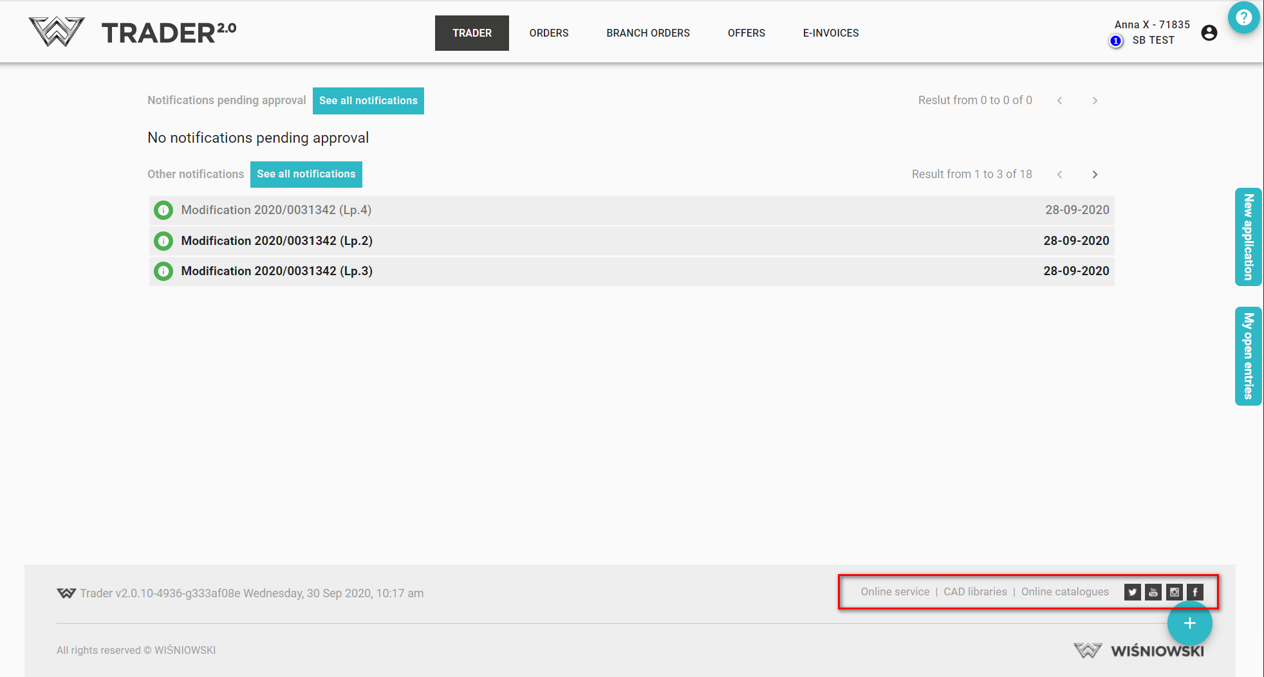The height and width of the screenshot is (677, 1264).
Task: See all notifications pending approval
Action: click(368, 101)
